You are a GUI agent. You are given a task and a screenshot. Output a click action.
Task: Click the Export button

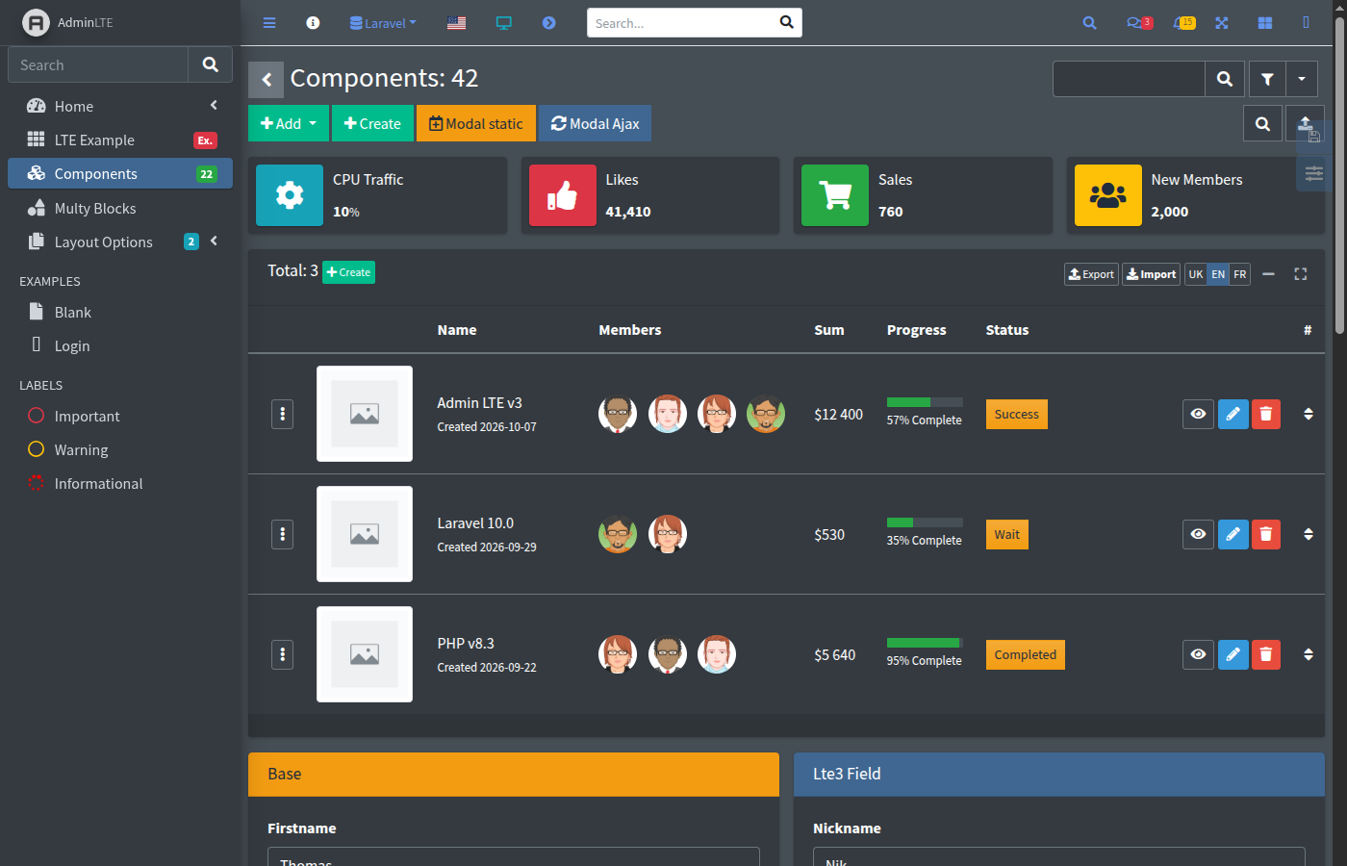point(1091,274)
